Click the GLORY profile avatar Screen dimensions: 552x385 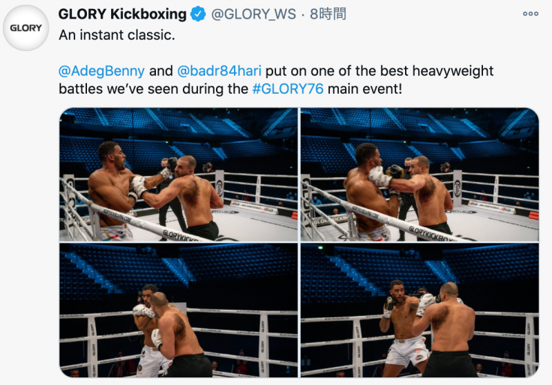click(26, 28)
